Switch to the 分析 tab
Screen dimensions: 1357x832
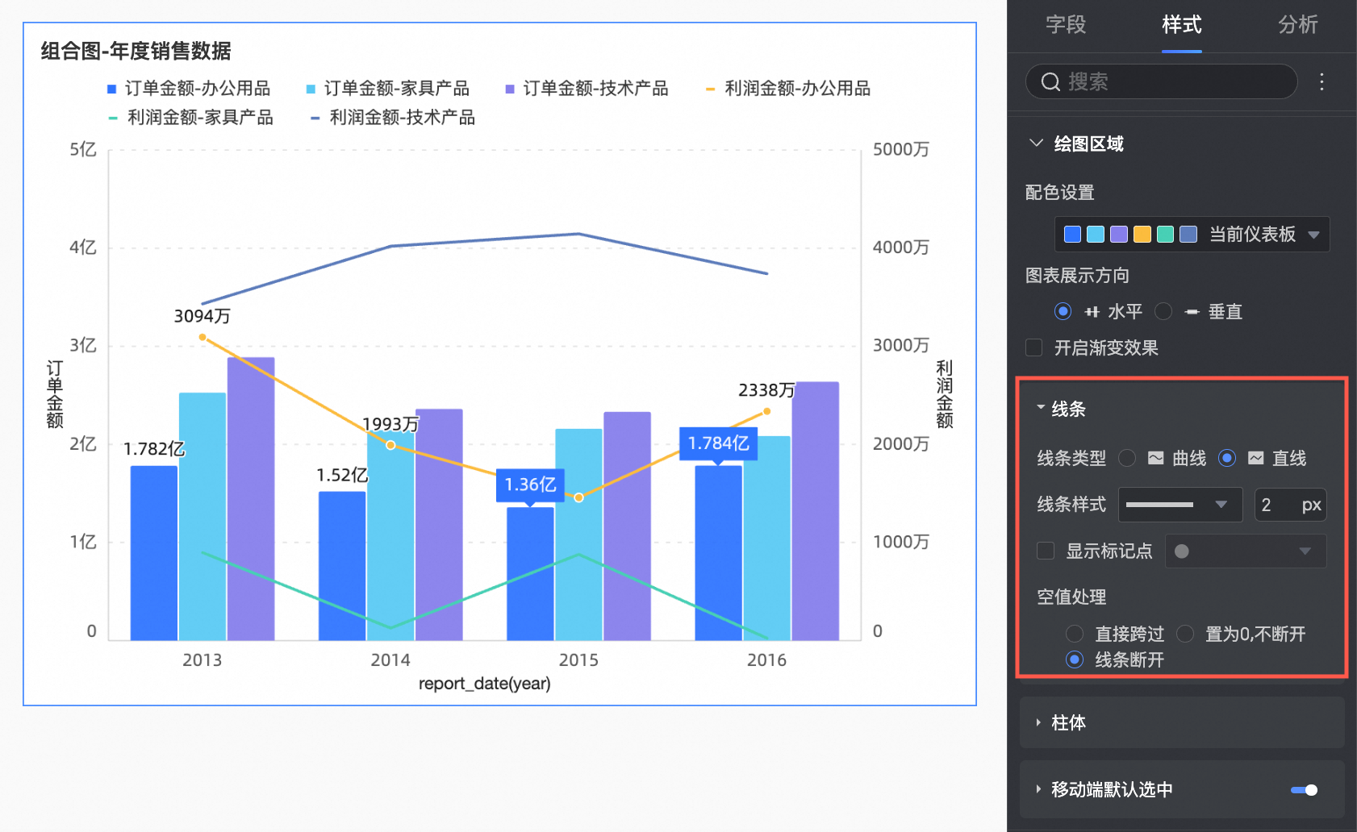(x=1298, y=25)
